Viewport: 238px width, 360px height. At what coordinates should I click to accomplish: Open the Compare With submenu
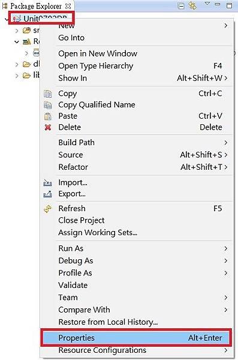pyautogui.click(x=137, y=310)
